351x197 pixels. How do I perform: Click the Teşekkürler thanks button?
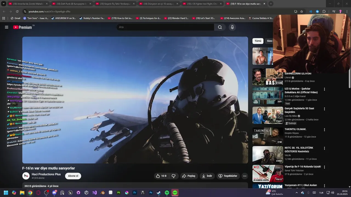(228, 176)
